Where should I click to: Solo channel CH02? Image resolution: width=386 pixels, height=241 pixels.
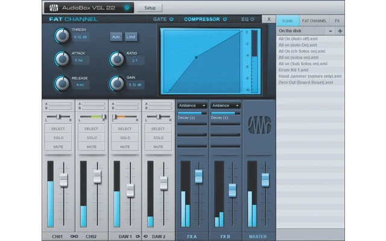pos(92,138)
